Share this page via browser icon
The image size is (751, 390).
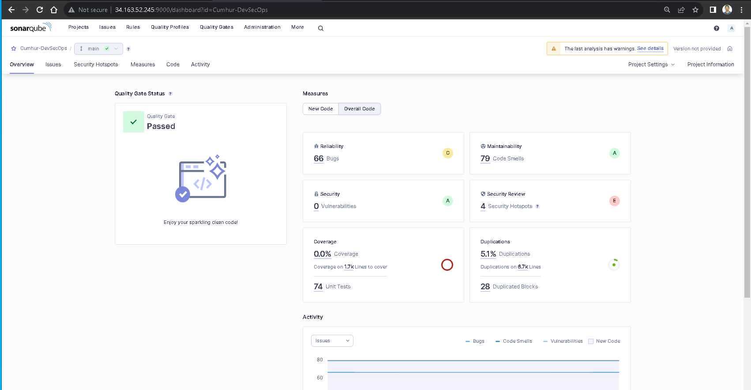(x=681, y=10)
